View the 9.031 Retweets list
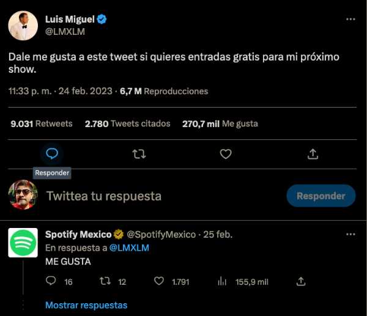Image resolution: width=367 pixels, height=316 pixels. tap(42, 123)
